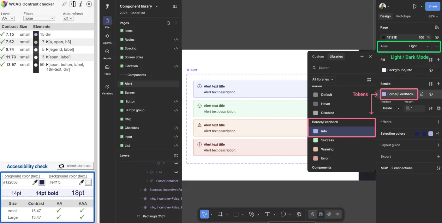Screen dimensions: 442x223
Task: Pick foreground color with eyedropper
Action: click(35, 182)
